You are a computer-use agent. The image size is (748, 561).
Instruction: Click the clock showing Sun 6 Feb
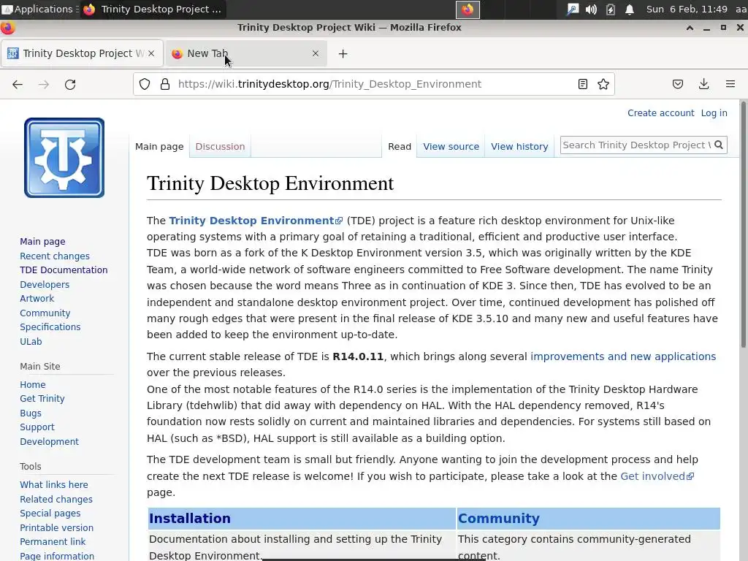(x=687, y=9)
